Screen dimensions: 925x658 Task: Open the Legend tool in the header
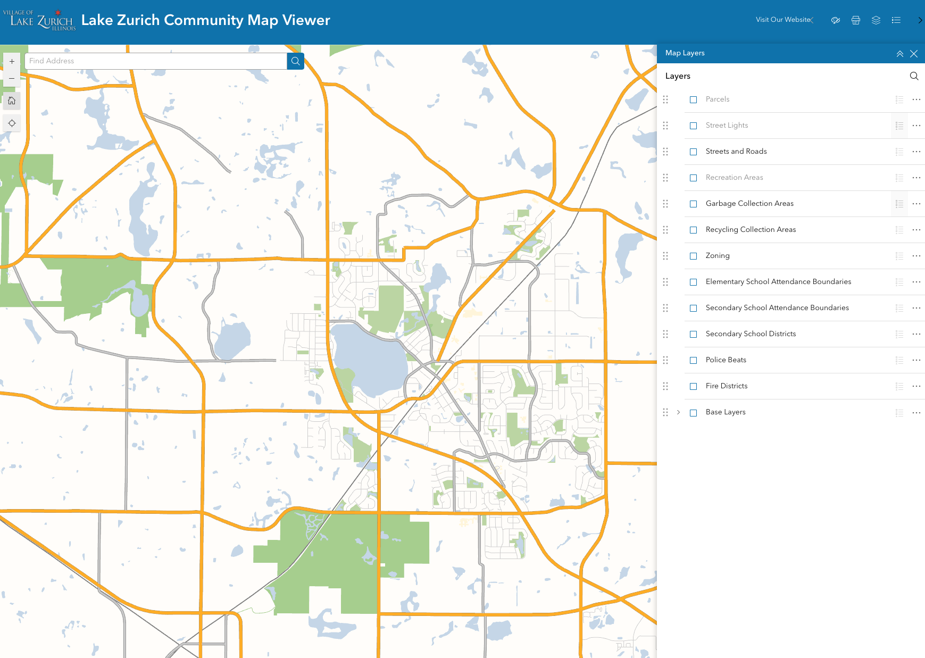[897, 20]
